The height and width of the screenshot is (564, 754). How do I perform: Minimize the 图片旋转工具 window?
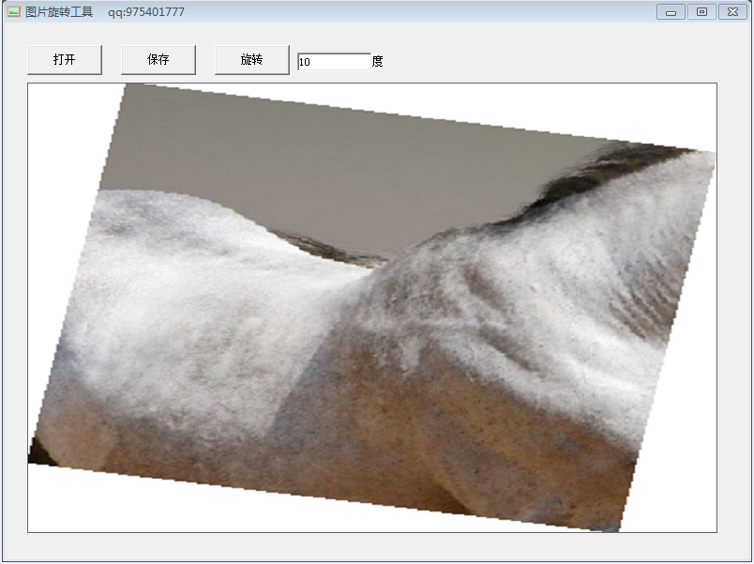click(x=671, y=12)
